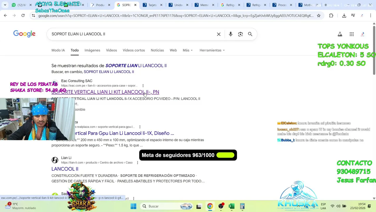
Task: Open network settings from system tray
Action: point(332,206)
